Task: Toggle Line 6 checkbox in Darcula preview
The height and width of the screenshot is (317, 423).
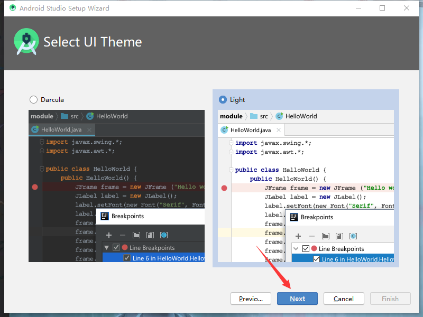Action: click(x=127, y=258)
